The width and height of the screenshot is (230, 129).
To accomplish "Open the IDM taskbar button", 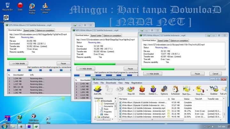I will pyautogui.click(x=36, y=126).
